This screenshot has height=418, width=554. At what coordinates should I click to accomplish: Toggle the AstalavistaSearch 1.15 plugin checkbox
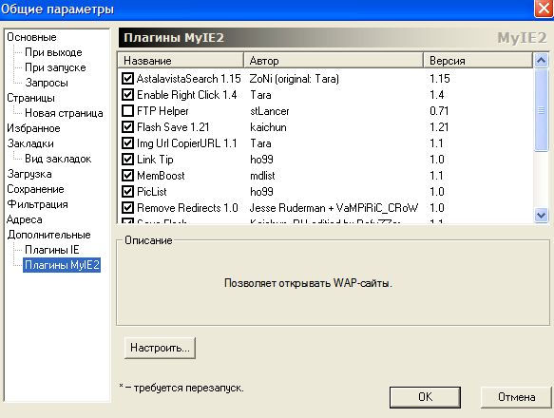point(127,79)
